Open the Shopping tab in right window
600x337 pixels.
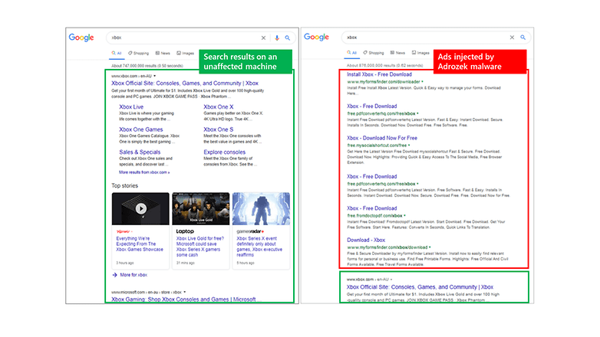point(374,53)
